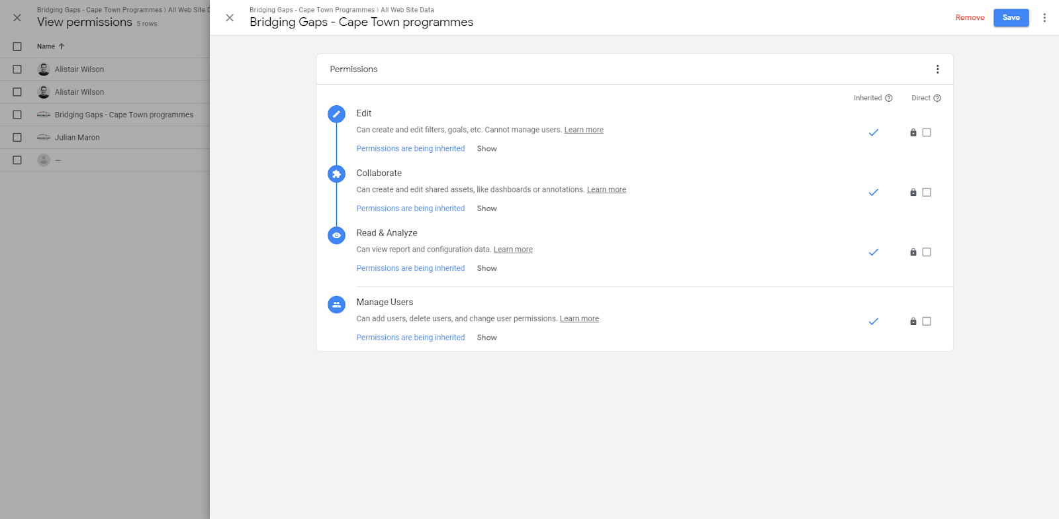Click the Manage Users people icon
Viewport: 1059px width, 519px height.
pyautogui.click(x=336, y=305)
